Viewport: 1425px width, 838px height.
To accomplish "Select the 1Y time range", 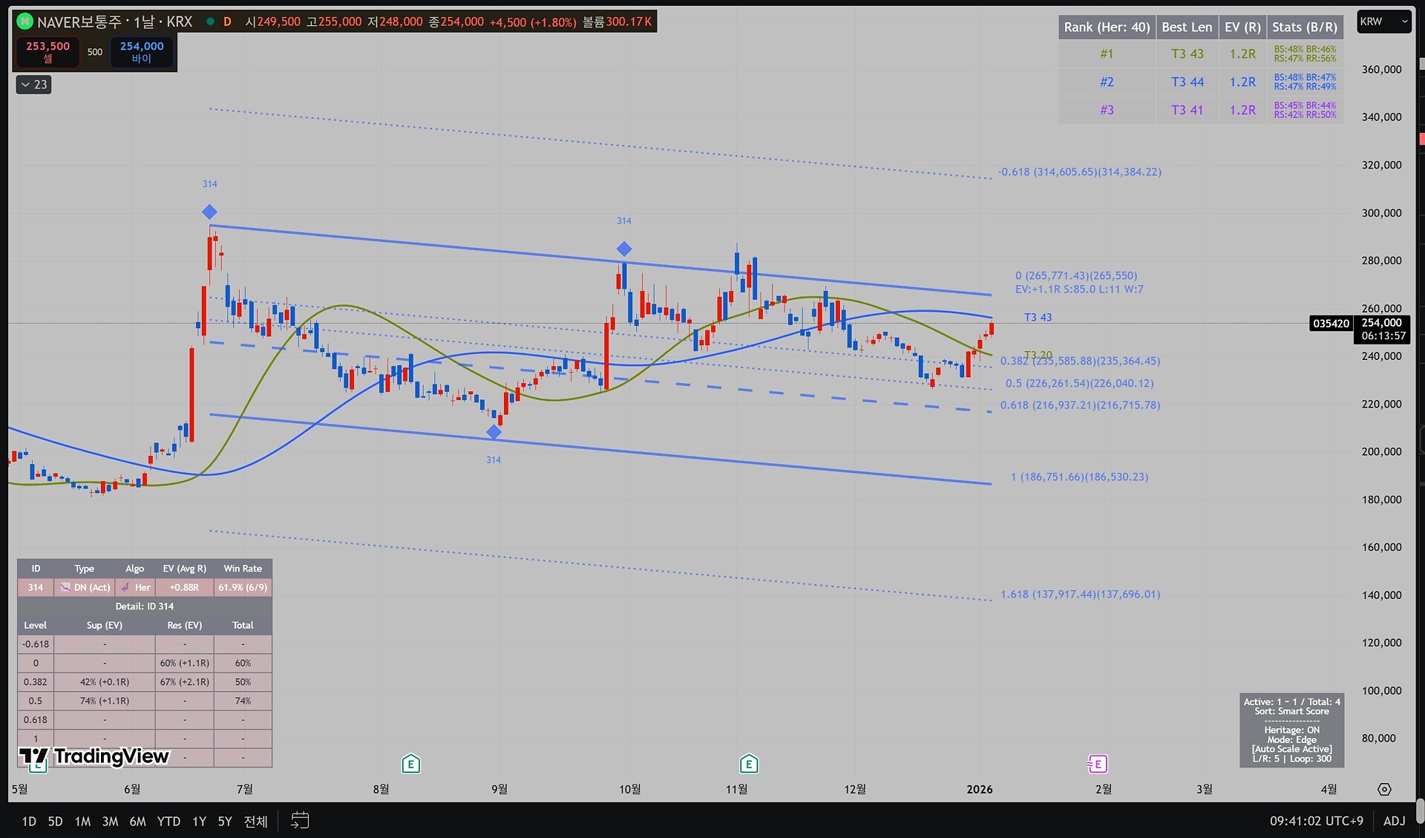I will [x=199, y=821].
